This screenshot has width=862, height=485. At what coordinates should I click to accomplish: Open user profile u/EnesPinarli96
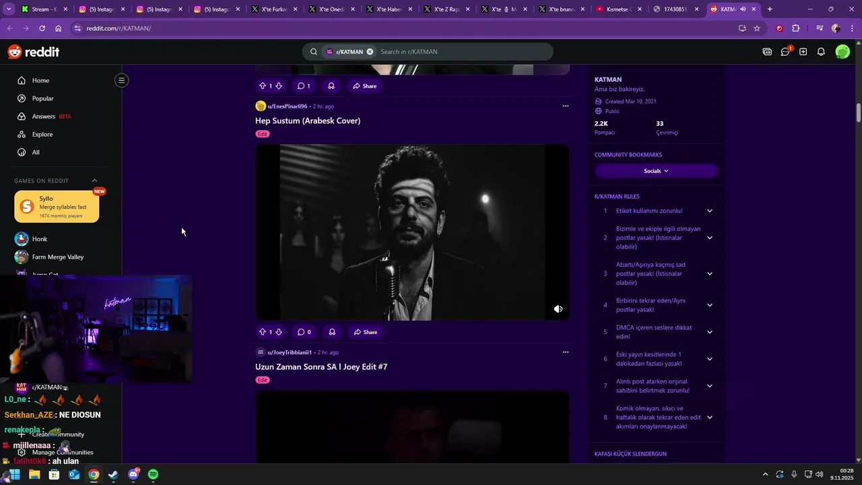pyautogui.click(x=287, y=106)
